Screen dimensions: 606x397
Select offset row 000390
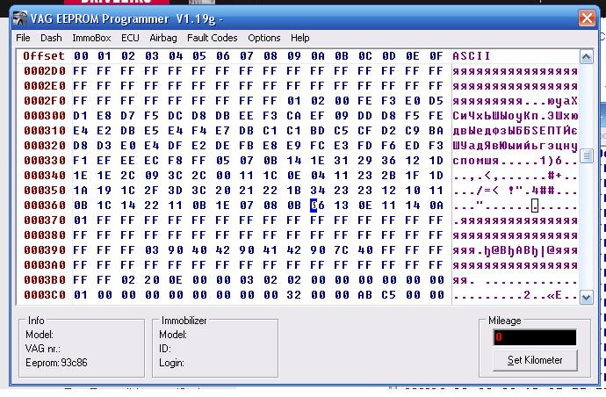tap(45, 250)
